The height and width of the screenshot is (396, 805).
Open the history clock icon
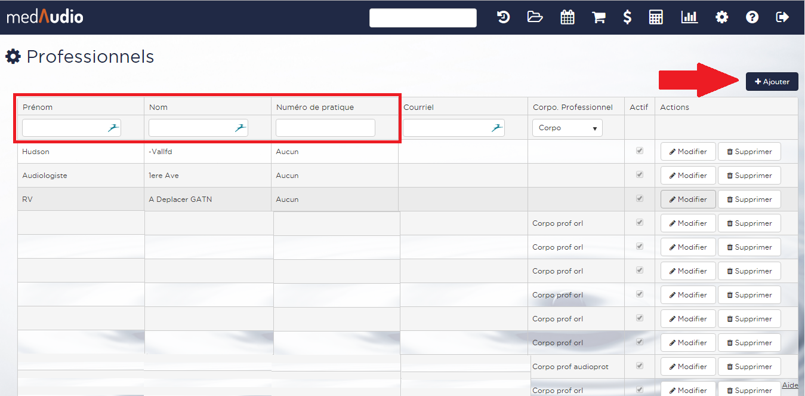[x=503, y=17]
